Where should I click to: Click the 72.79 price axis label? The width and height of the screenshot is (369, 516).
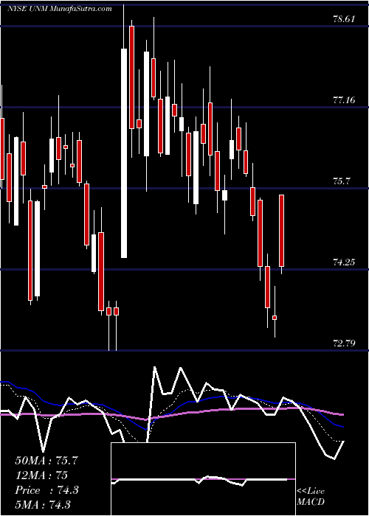click(344, 344)
